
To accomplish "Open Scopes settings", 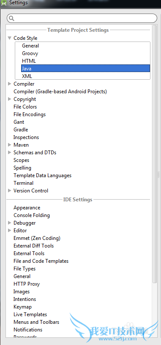I will tap(21, 160).
